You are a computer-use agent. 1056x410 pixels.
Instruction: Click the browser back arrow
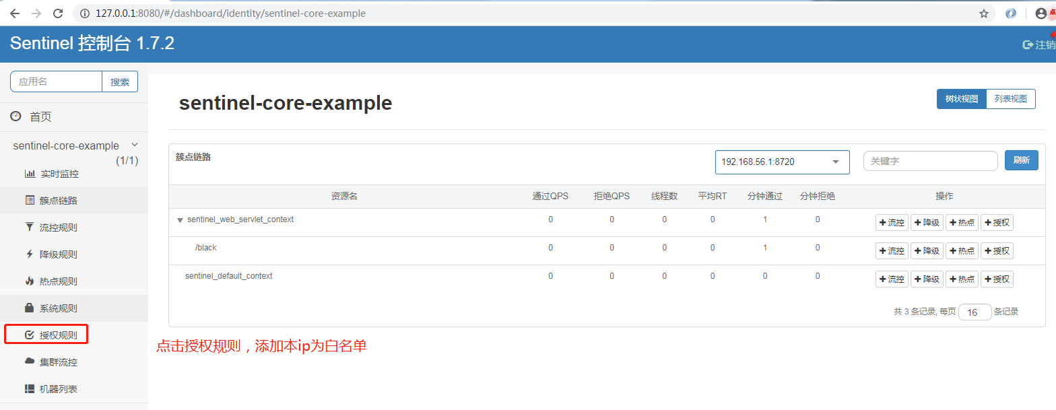tap(14, 13)
